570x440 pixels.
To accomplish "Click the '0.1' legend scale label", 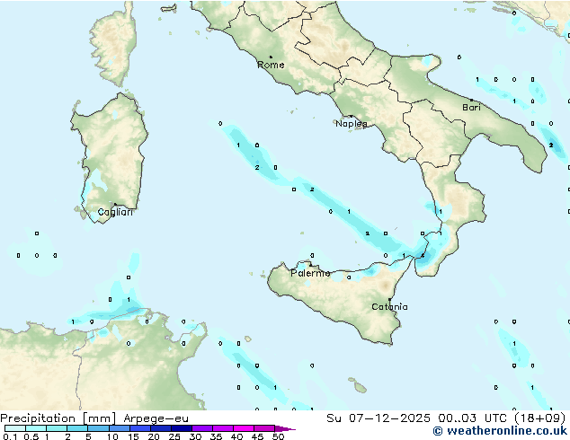I will [x=10, y=436].
